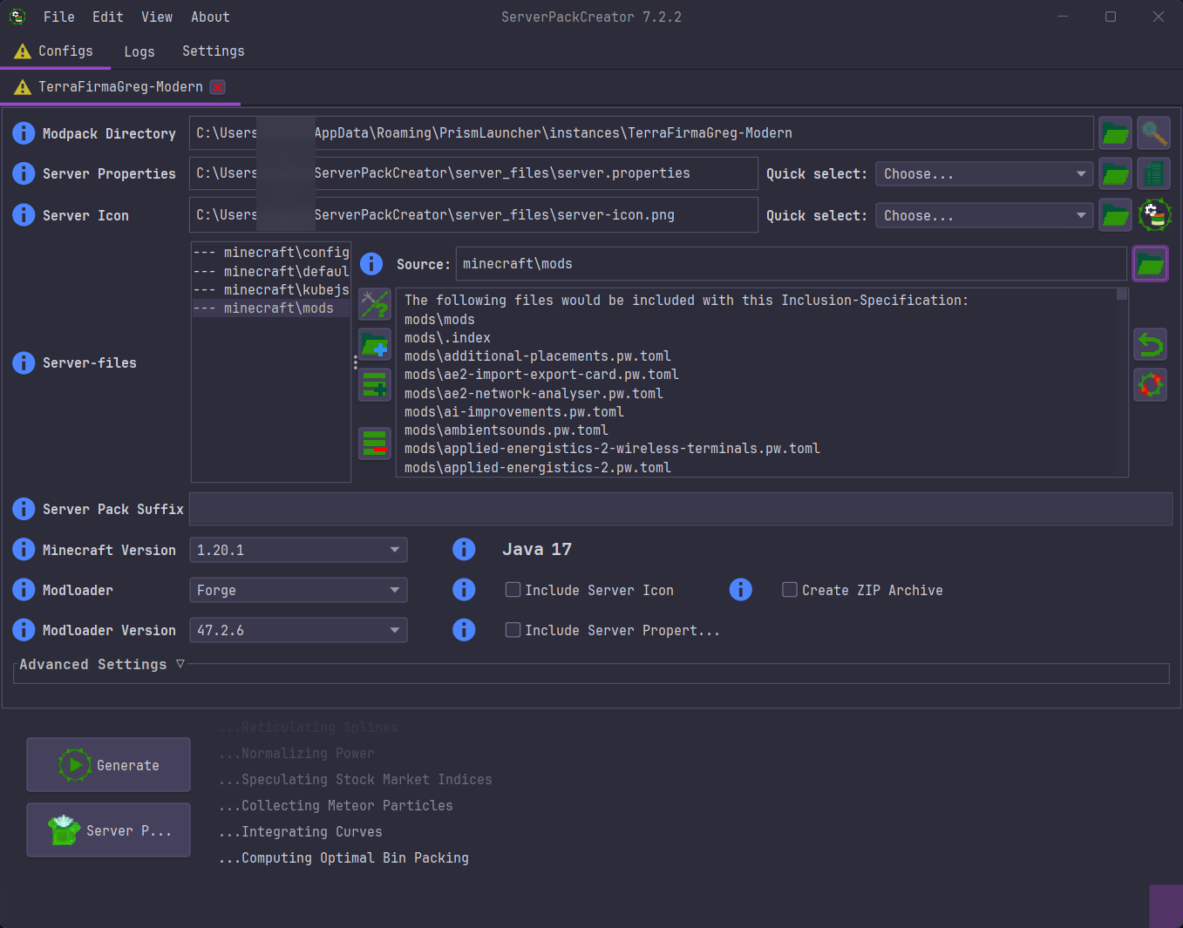1183x928 pixels.
Task: Click the green folder icon next to Source field
Action: [x=1150, y=264]
